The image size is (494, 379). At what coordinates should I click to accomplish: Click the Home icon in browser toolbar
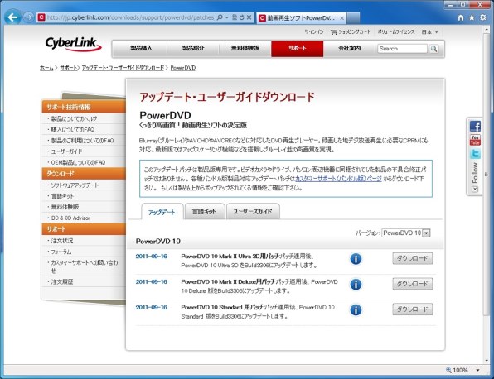(x=461, y=17)
